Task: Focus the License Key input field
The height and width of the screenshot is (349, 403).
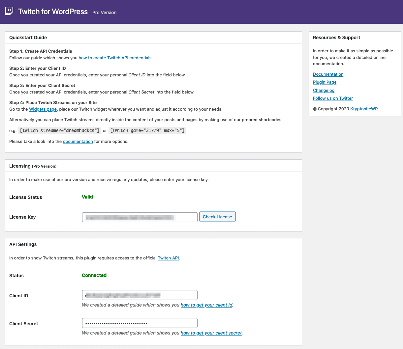Action: pyautogui.click(x=140, y=217)
